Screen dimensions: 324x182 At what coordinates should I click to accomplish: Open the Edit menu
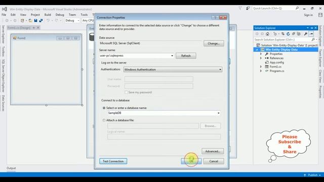pos(13,15)
